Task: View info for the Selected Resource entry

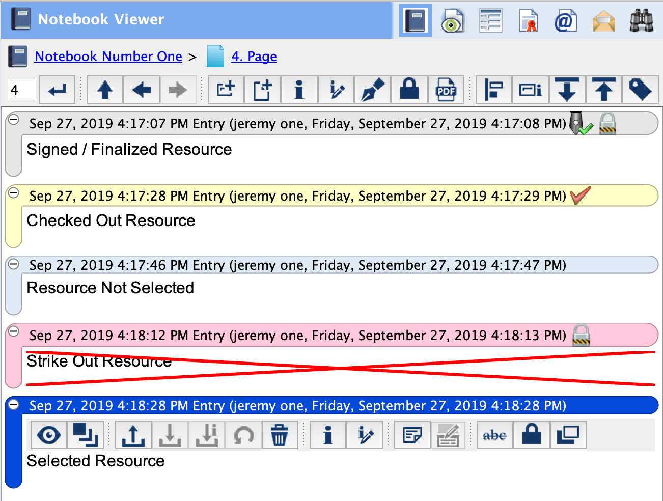Action: [327, 435]
